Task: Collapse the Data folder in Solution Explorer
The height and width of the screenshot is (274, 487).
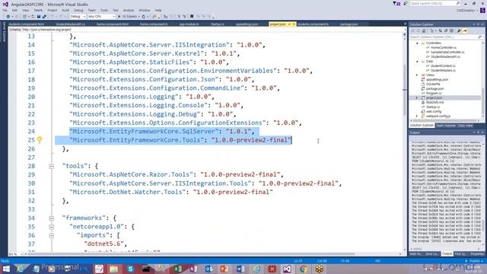Action: coord(417,62)
